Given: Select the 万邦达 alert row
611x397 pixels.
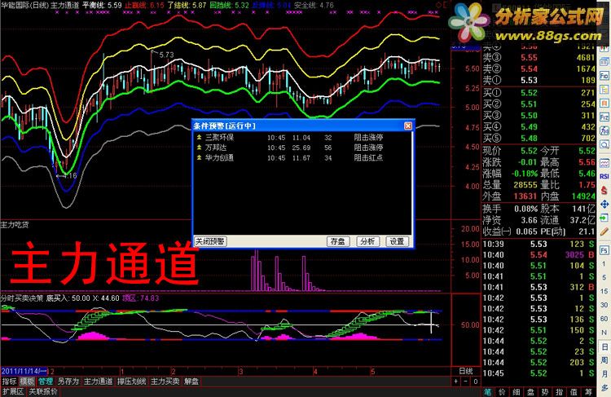Looking at the screenshot, I should [302, 148].
